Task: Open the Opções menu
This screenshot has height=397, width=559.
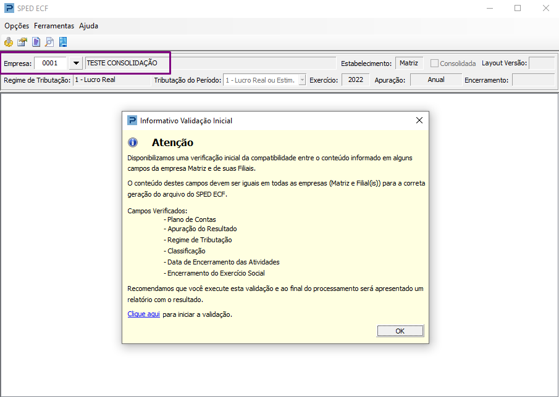Action: pyautogui.click(x=17, y=26)
